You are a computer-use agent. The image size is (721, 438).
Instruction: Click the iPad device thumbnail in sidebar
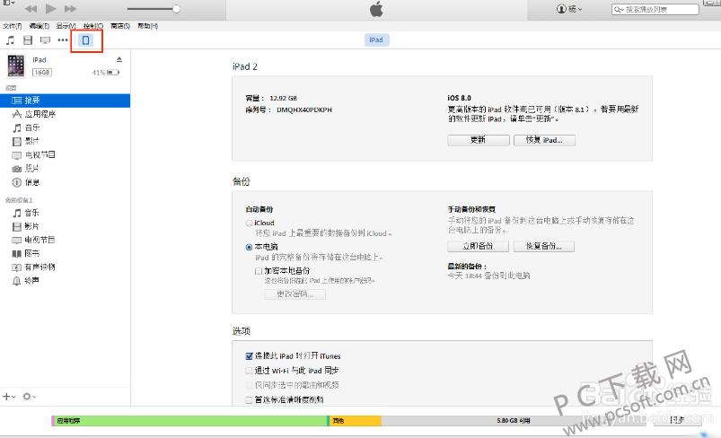coord(16,66)
